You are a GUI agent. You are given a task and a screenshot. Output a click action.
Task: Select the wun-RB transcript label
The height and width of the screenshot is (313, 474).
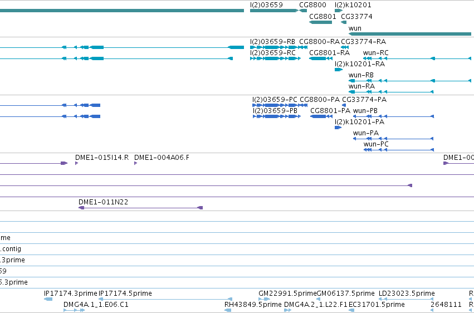[361, 75]
